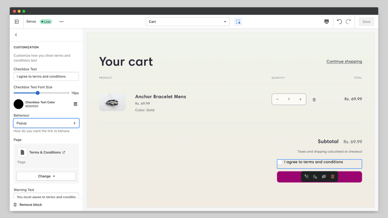The height and width of the screenshot is (218, 388).
Task: Toggle the inspector selection tool icon
Action: click(x=238, y=22)
